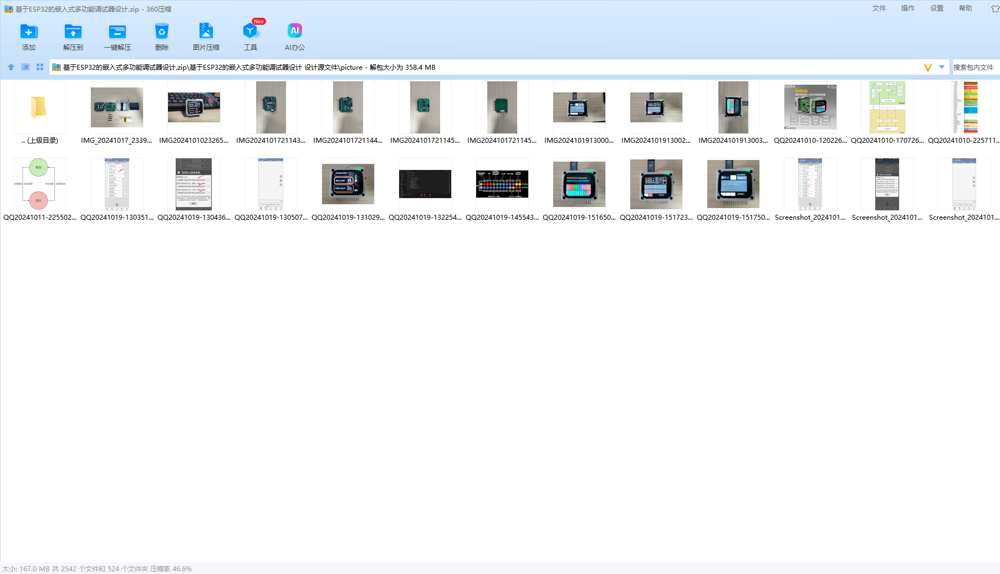Select file QQ20241010-170726...
1000x574 pixels.
coord(887,113)
